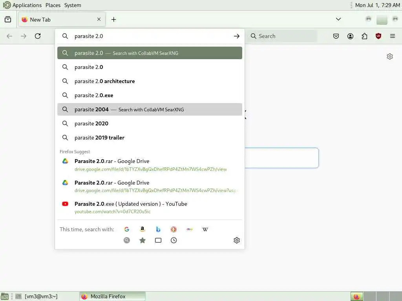Reload the current page
This screenshot has height=301, width=402.
[x=38, y=36]
